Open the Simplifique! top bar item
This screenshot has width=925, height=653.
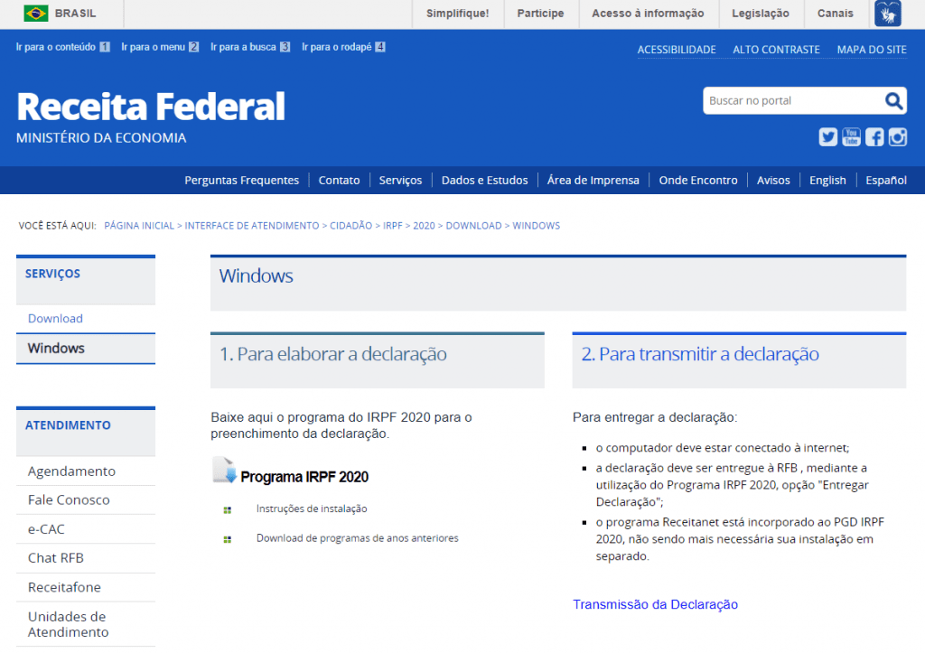tap(458, 14)
